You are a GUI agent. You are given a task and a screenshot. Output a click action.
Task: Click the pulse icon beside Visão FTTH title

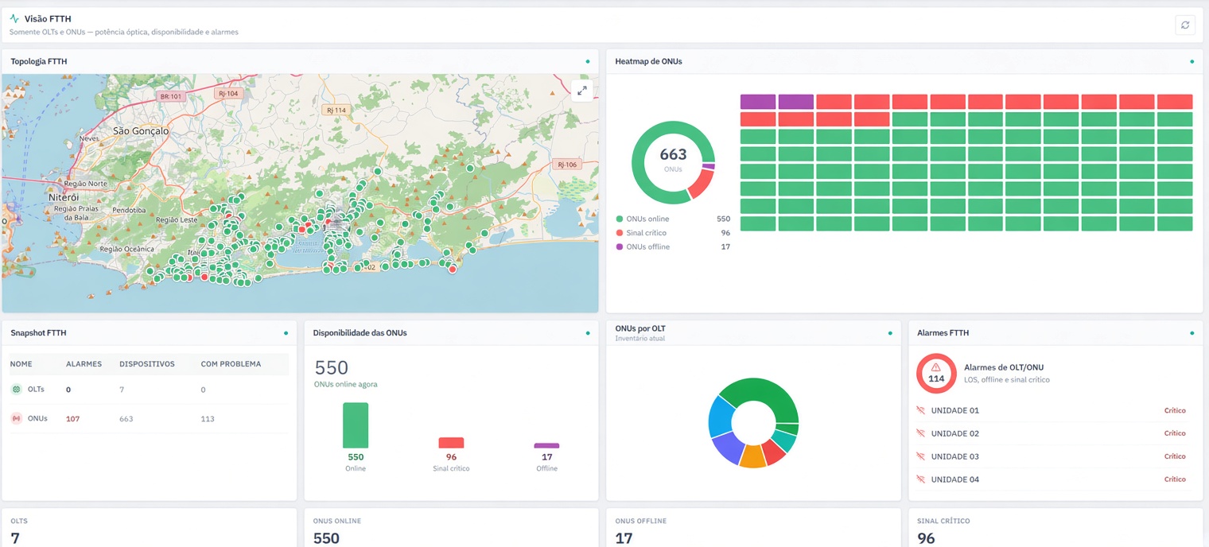[x=14, y=18]
